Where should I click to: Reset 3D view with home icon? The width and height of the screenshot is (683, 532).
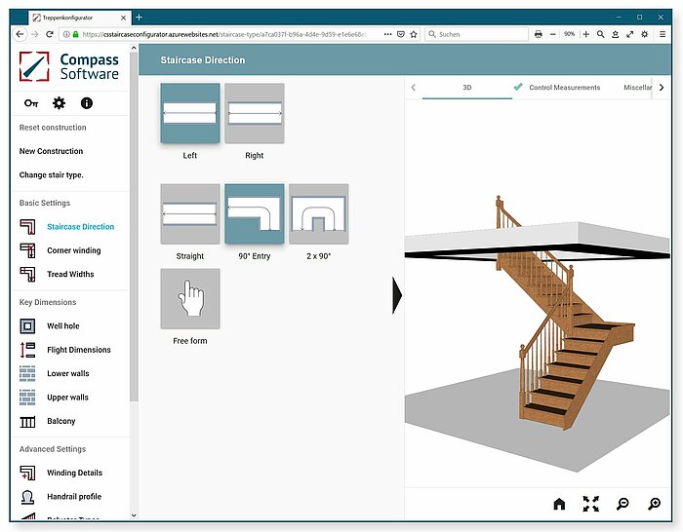tap(559, 504)
